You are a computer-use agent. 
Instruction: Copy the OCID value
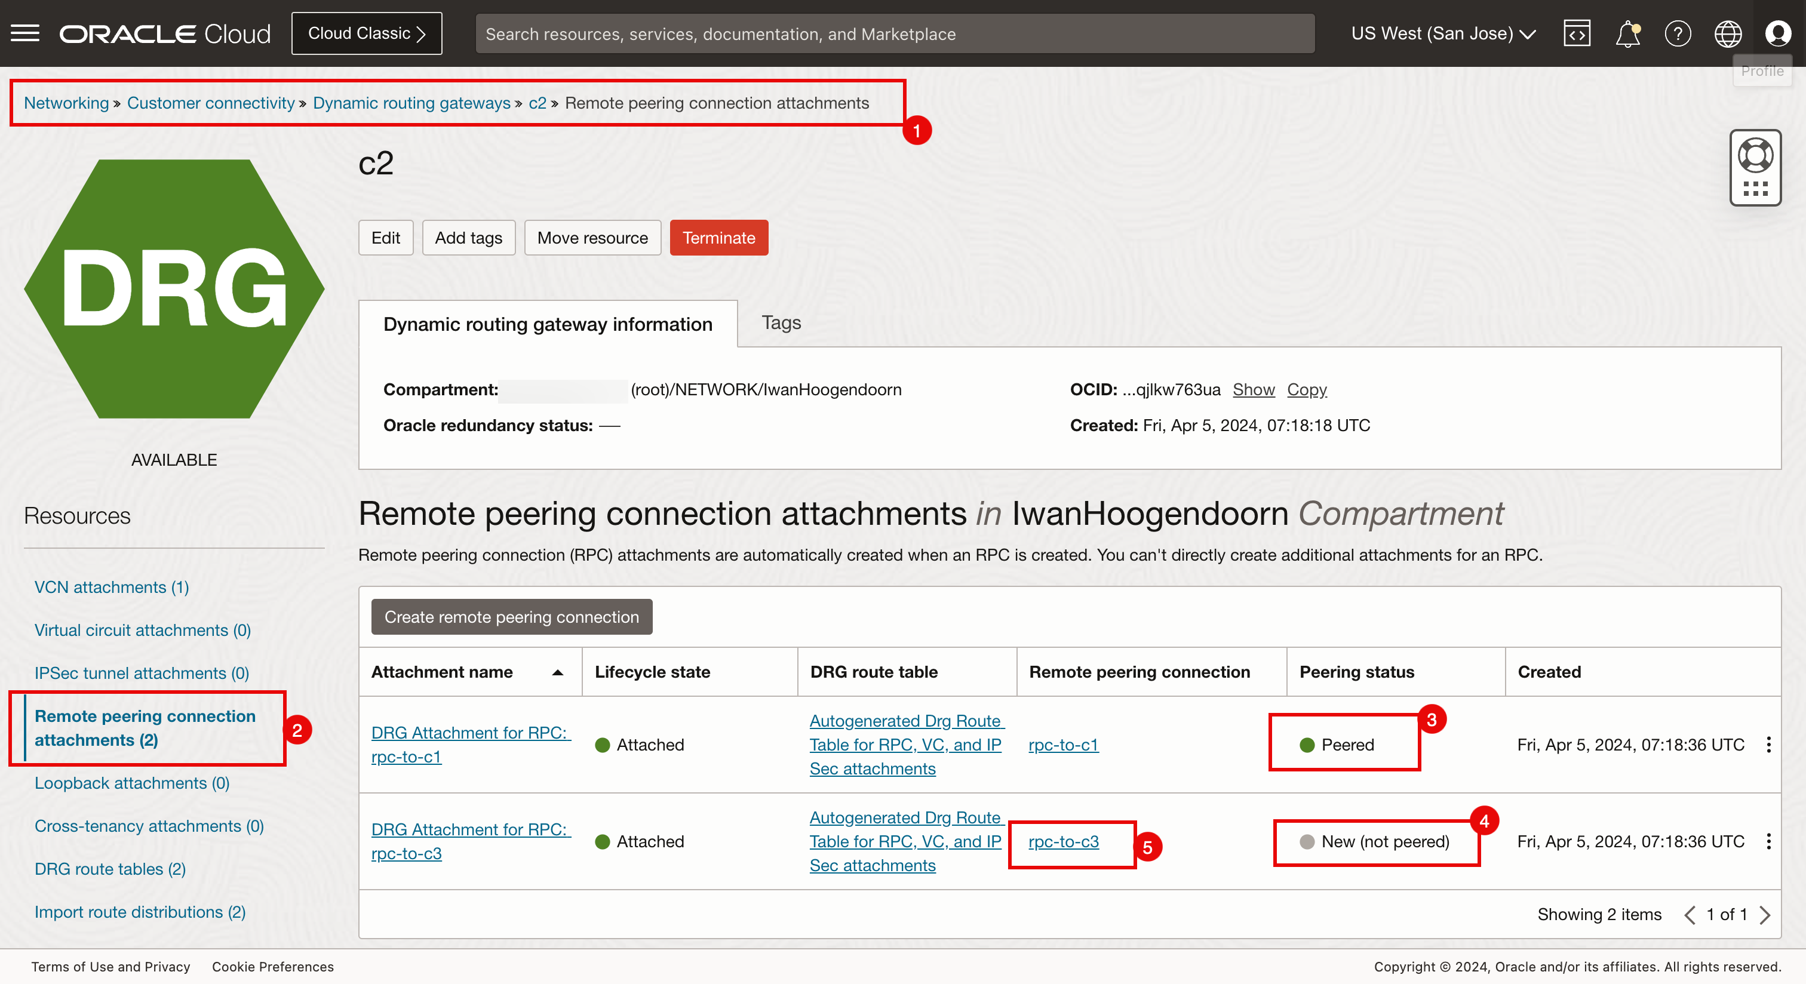click(1306, 389)
